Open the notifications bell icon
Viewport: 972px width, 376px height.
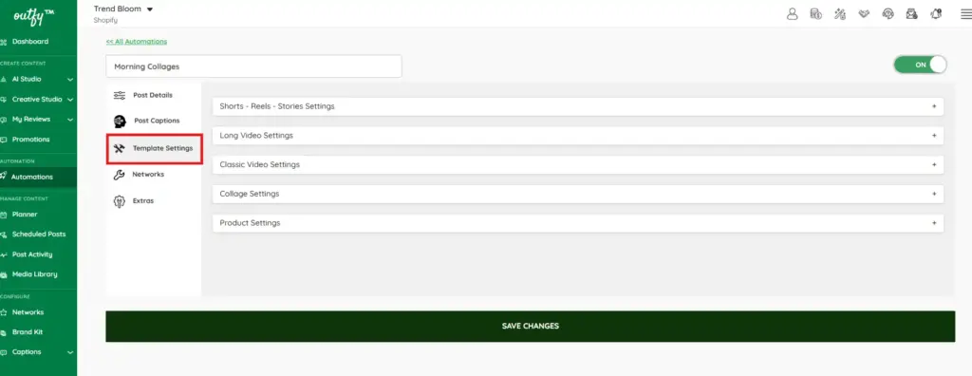click(935, 13)
